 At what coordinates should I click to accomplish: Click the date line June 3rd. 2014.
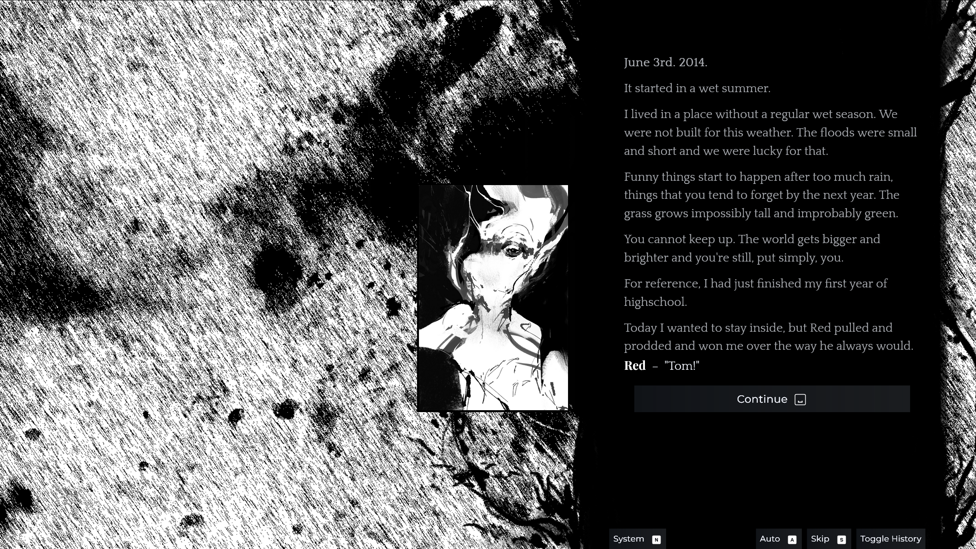point(665,62)
